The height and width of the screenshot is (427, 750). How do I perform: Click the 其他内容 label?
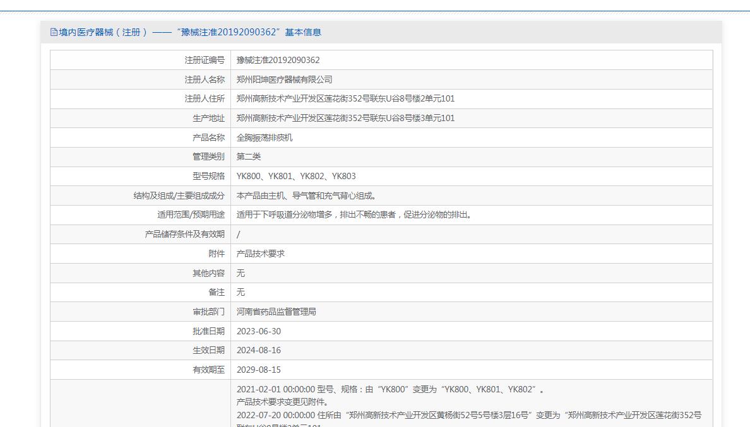(208, 273)
